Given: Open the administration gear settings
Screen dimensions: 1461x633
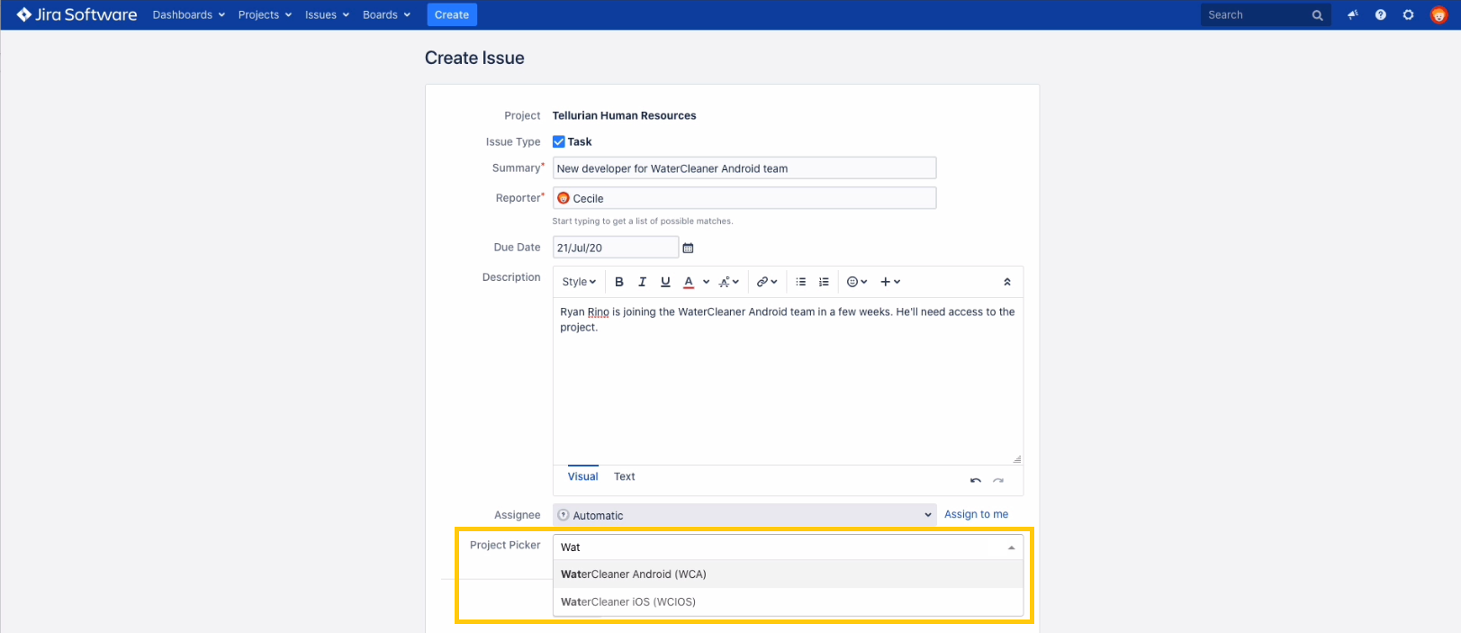Looking at the screenshot, I should (x=1408, y=15).
